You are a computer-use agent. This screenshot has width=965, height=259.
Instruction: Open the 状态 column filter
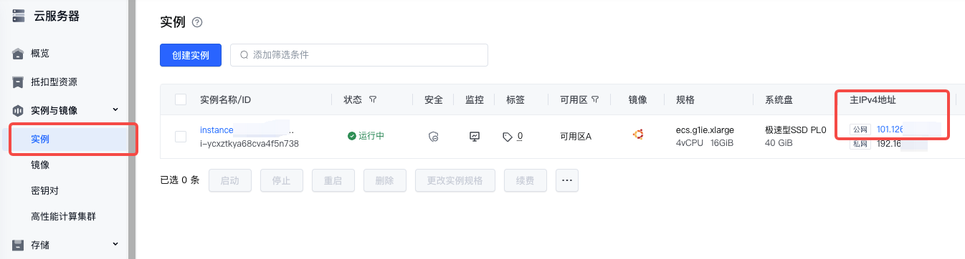click(373, 99)
